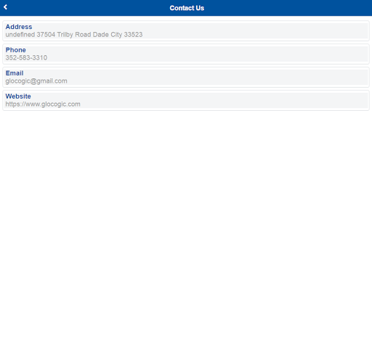Tap the phone number 352-583-3310
Screen dimensions: 372x342
(26, 58)
